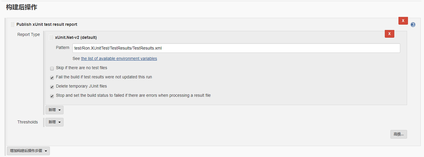
Task: Click the xUnit.Net-v2 (default) heading
Action: point(76,37)
